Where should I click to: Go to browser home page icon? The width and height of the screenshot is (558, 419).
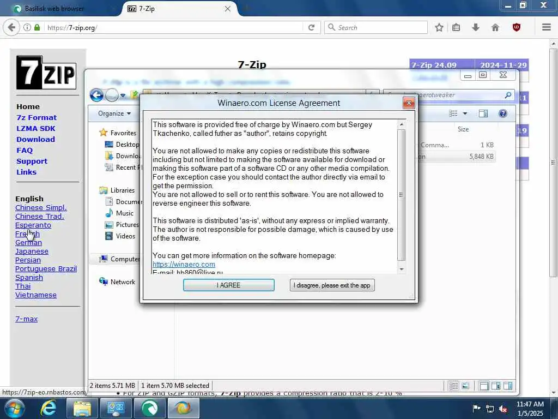495,27
